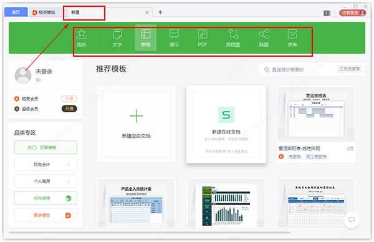Expand the 个人常用 category

(x=46, y=181)
